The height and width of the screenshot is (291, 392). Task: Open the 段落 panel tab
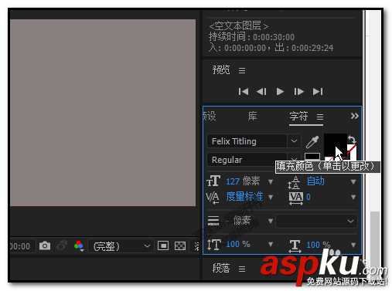[221, 269]
